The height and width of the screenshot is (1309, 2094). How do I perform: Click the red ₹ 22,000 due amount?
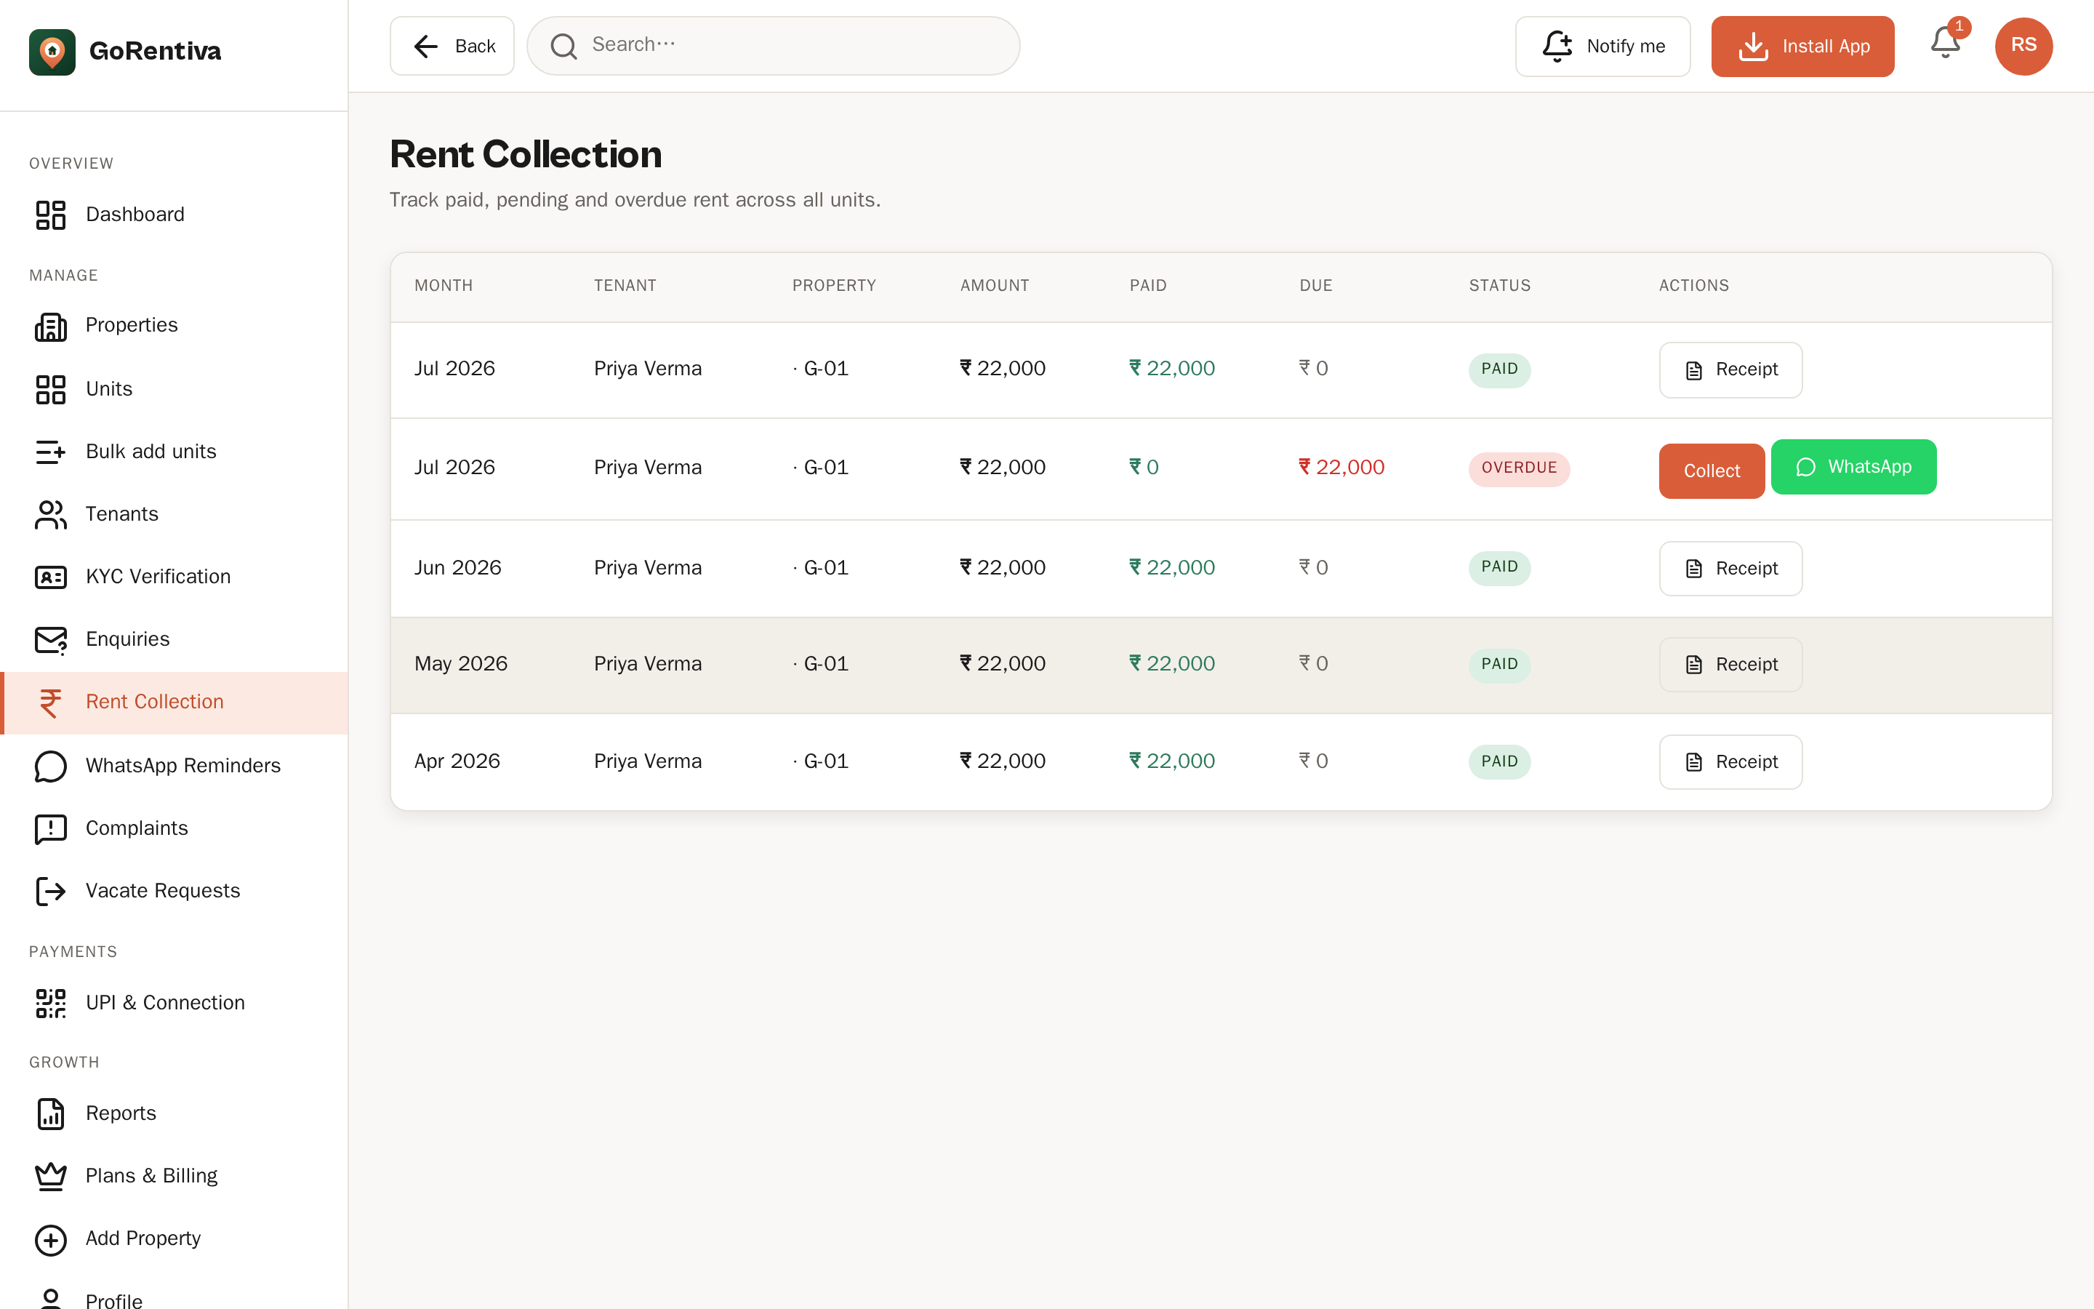[1341, 468]
